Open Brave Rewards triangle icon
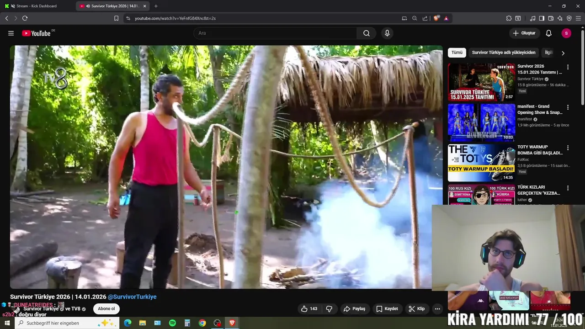This screenshot has width=585, height=329. 446,18
